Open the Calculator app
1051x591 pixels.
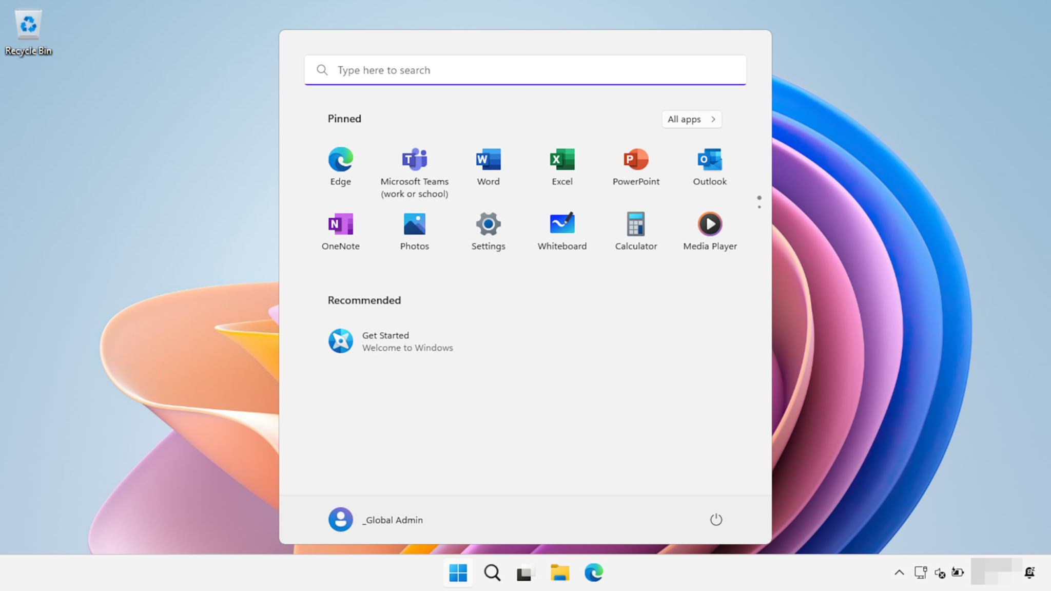point(635,230)
